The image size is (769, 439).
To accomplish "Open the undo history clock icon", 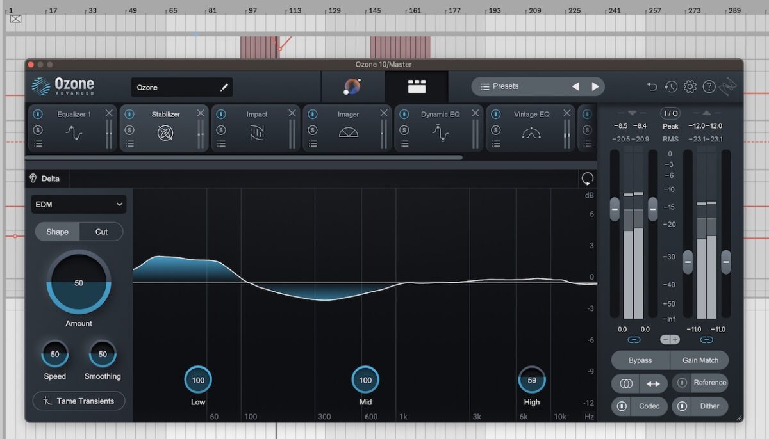I will tap(671, 86).
